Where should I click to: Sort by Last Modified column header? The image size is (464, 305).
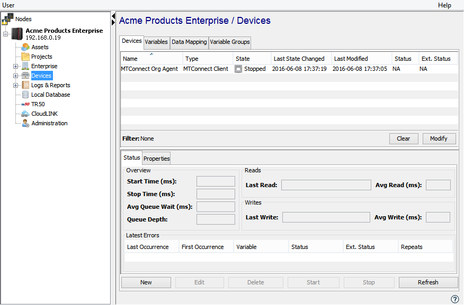click(362, 59)
